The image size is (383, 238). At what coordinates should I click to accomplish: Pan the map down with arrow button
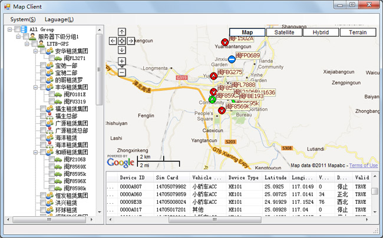(121, 50)
